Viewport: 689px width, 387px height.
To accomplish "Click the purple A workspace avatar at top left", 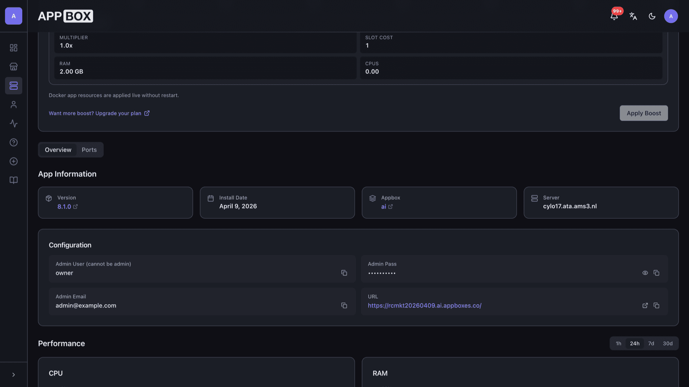I will pos(14,16).
